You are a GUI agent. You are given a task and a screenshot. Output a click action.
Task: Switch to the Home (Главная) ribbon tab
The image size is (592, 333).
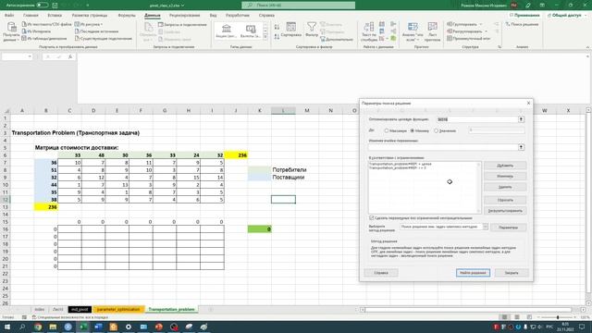[31, 16]
